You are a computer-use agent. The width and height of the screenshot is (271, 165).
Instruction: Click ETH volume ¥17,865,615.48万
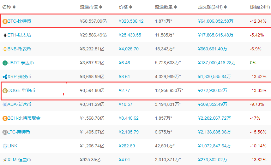pos(215,35)
